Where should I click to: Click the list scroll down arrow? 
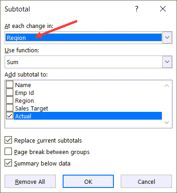(x=167, y=122)
